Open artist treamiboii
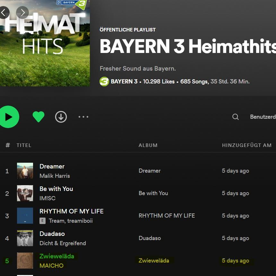The image size is (276, 276). tap(80, 221)
